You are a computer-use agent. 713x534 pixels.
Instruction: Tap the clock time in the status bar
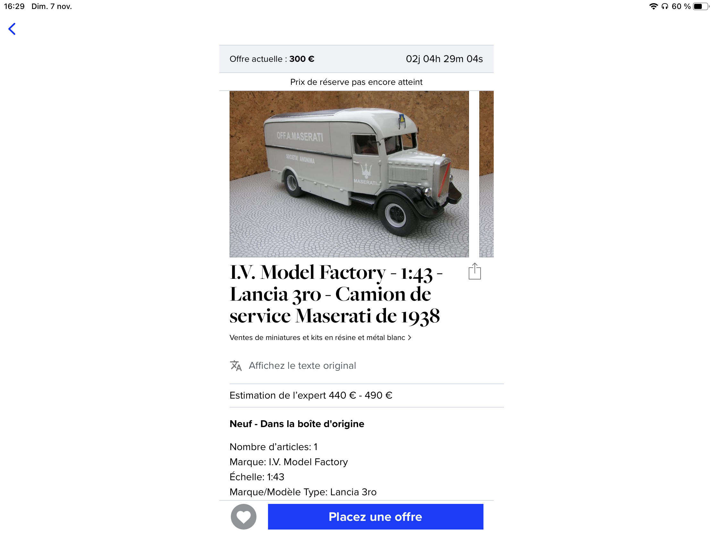[x=14, y=6]
